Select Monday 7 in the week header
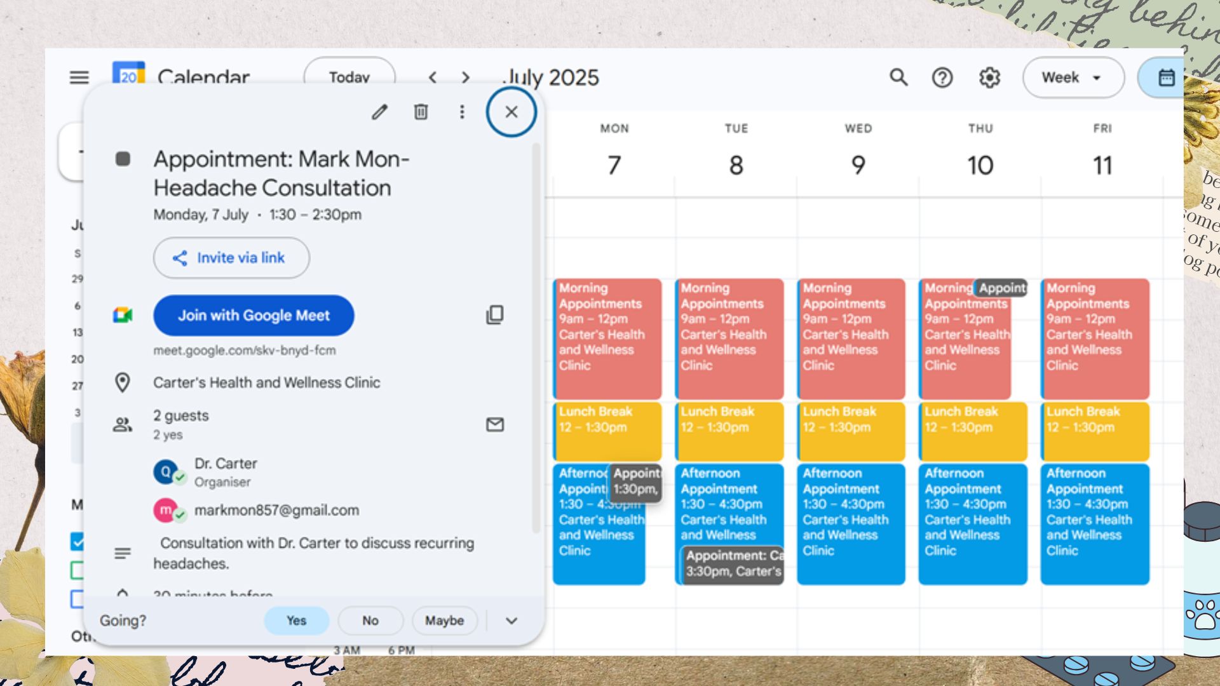Image resolution: width=1220 pixels, height=686 pixels. [614, 165]
